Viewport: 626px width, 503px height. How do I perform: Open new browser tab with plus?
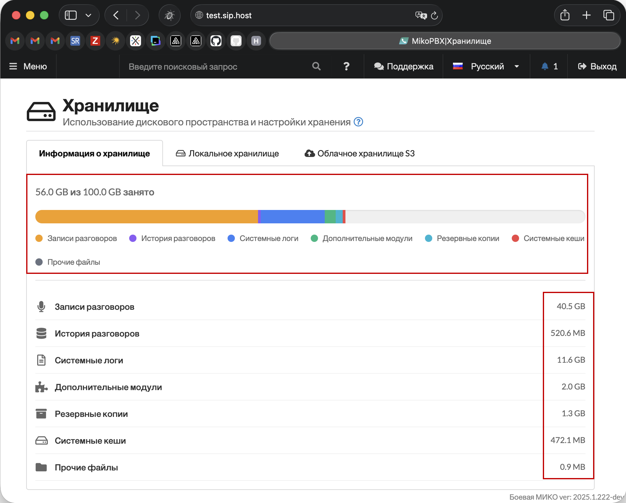click(x=586, y=15)
